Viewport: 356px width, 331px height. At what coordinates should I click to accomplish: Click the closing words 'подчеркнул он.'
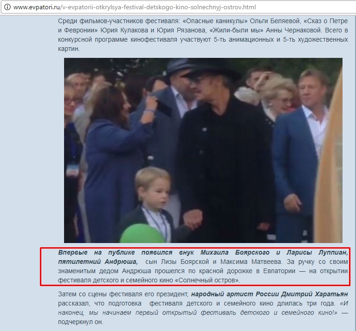(x=81, y=322)
